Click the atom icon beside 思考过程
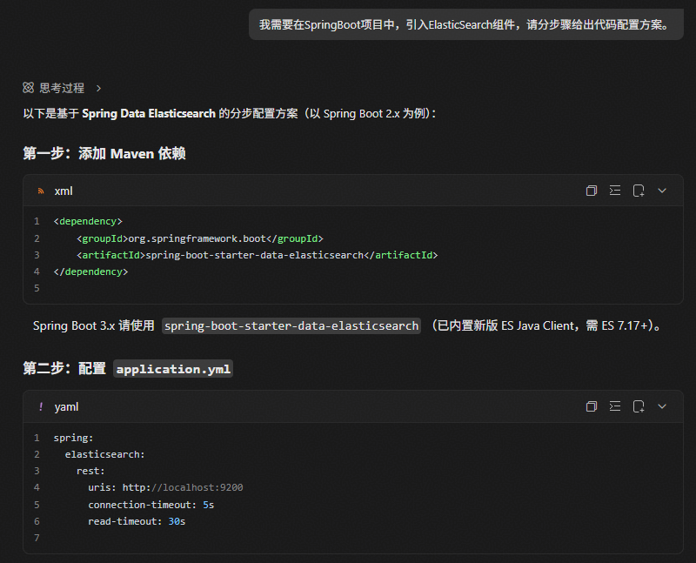Viewport: 696px width, 563px height. point(29,88)
